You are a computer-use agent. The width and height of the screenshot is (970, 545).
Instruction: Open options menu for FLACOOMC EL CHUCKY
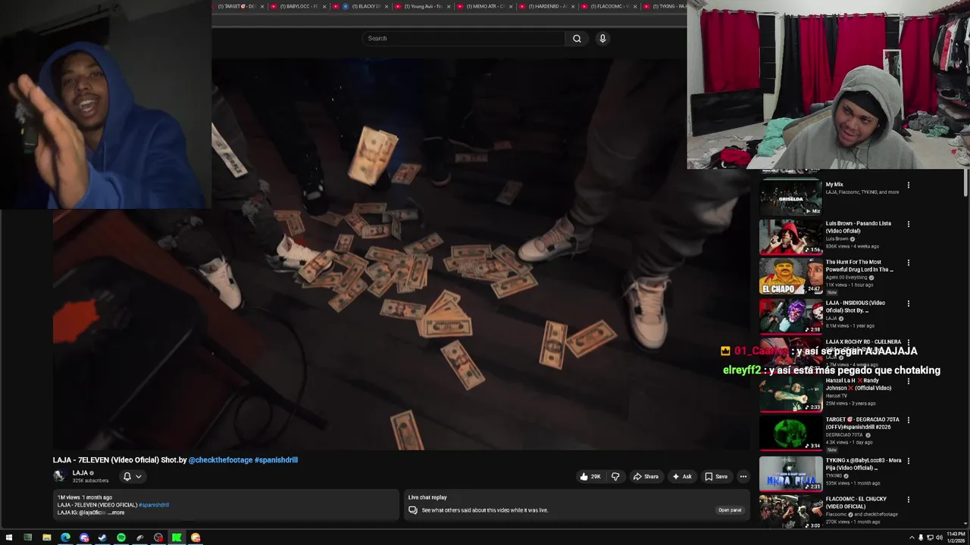[908, 500]
